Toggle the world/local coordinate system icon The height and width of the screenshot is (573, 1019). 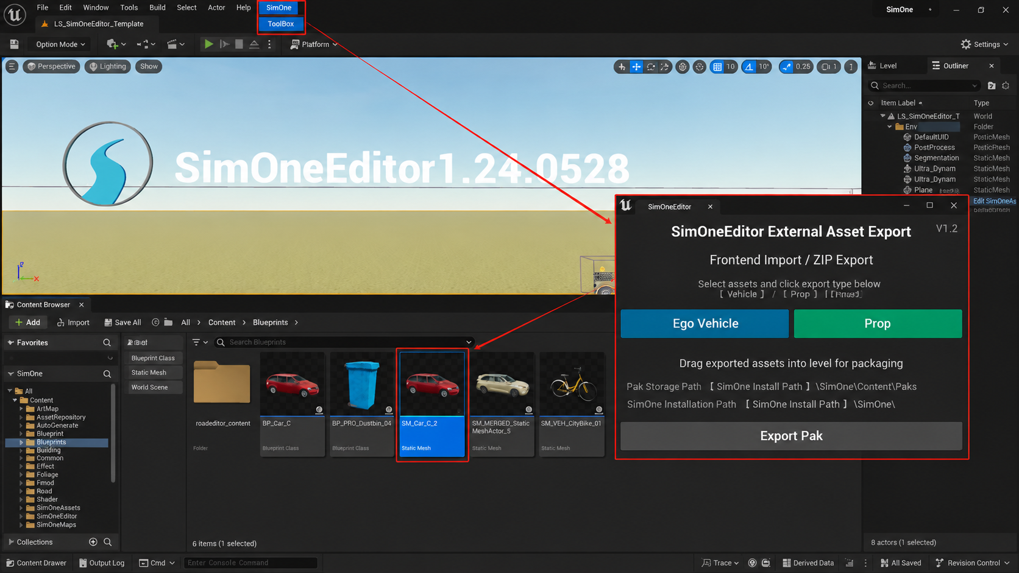683,66
